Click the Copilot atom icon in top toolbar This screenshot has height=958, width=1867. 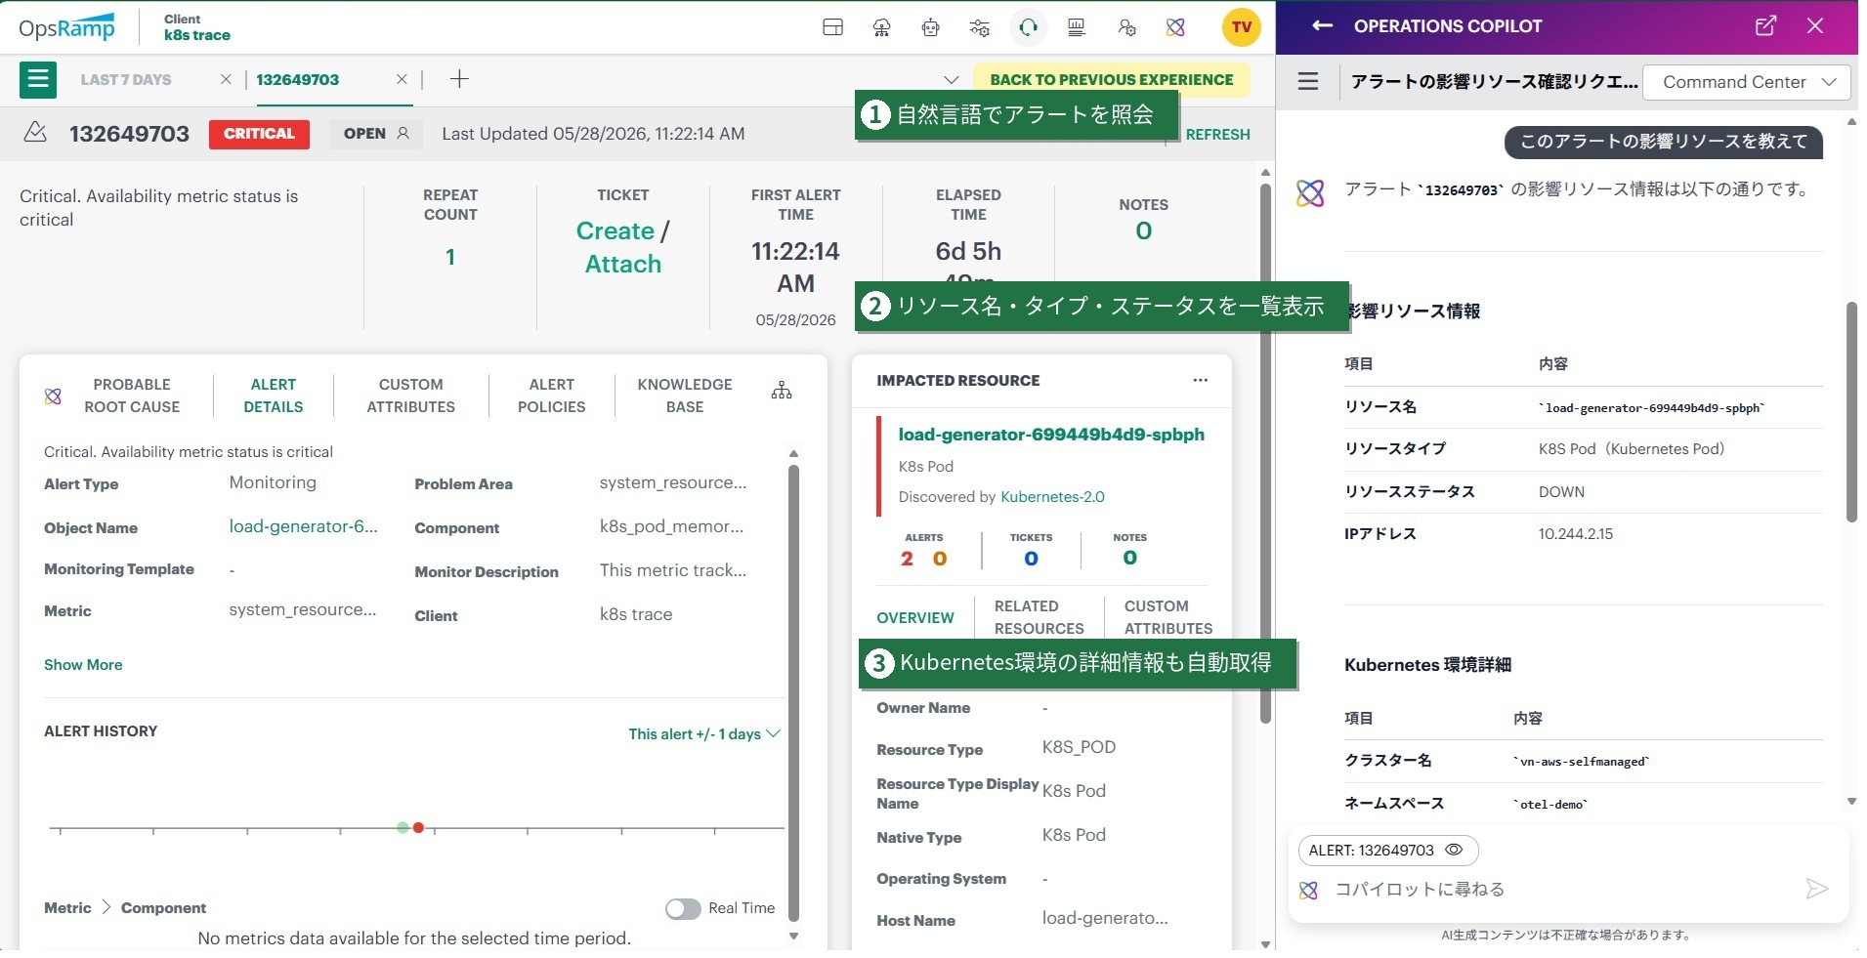1175,27
